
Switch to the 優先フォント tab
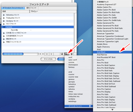(31, 8)
